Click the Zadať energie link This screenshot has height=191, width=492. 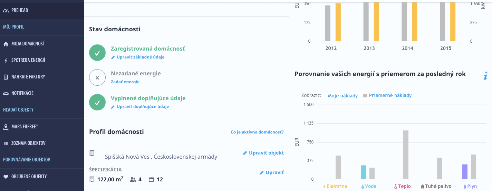[125, 82]
